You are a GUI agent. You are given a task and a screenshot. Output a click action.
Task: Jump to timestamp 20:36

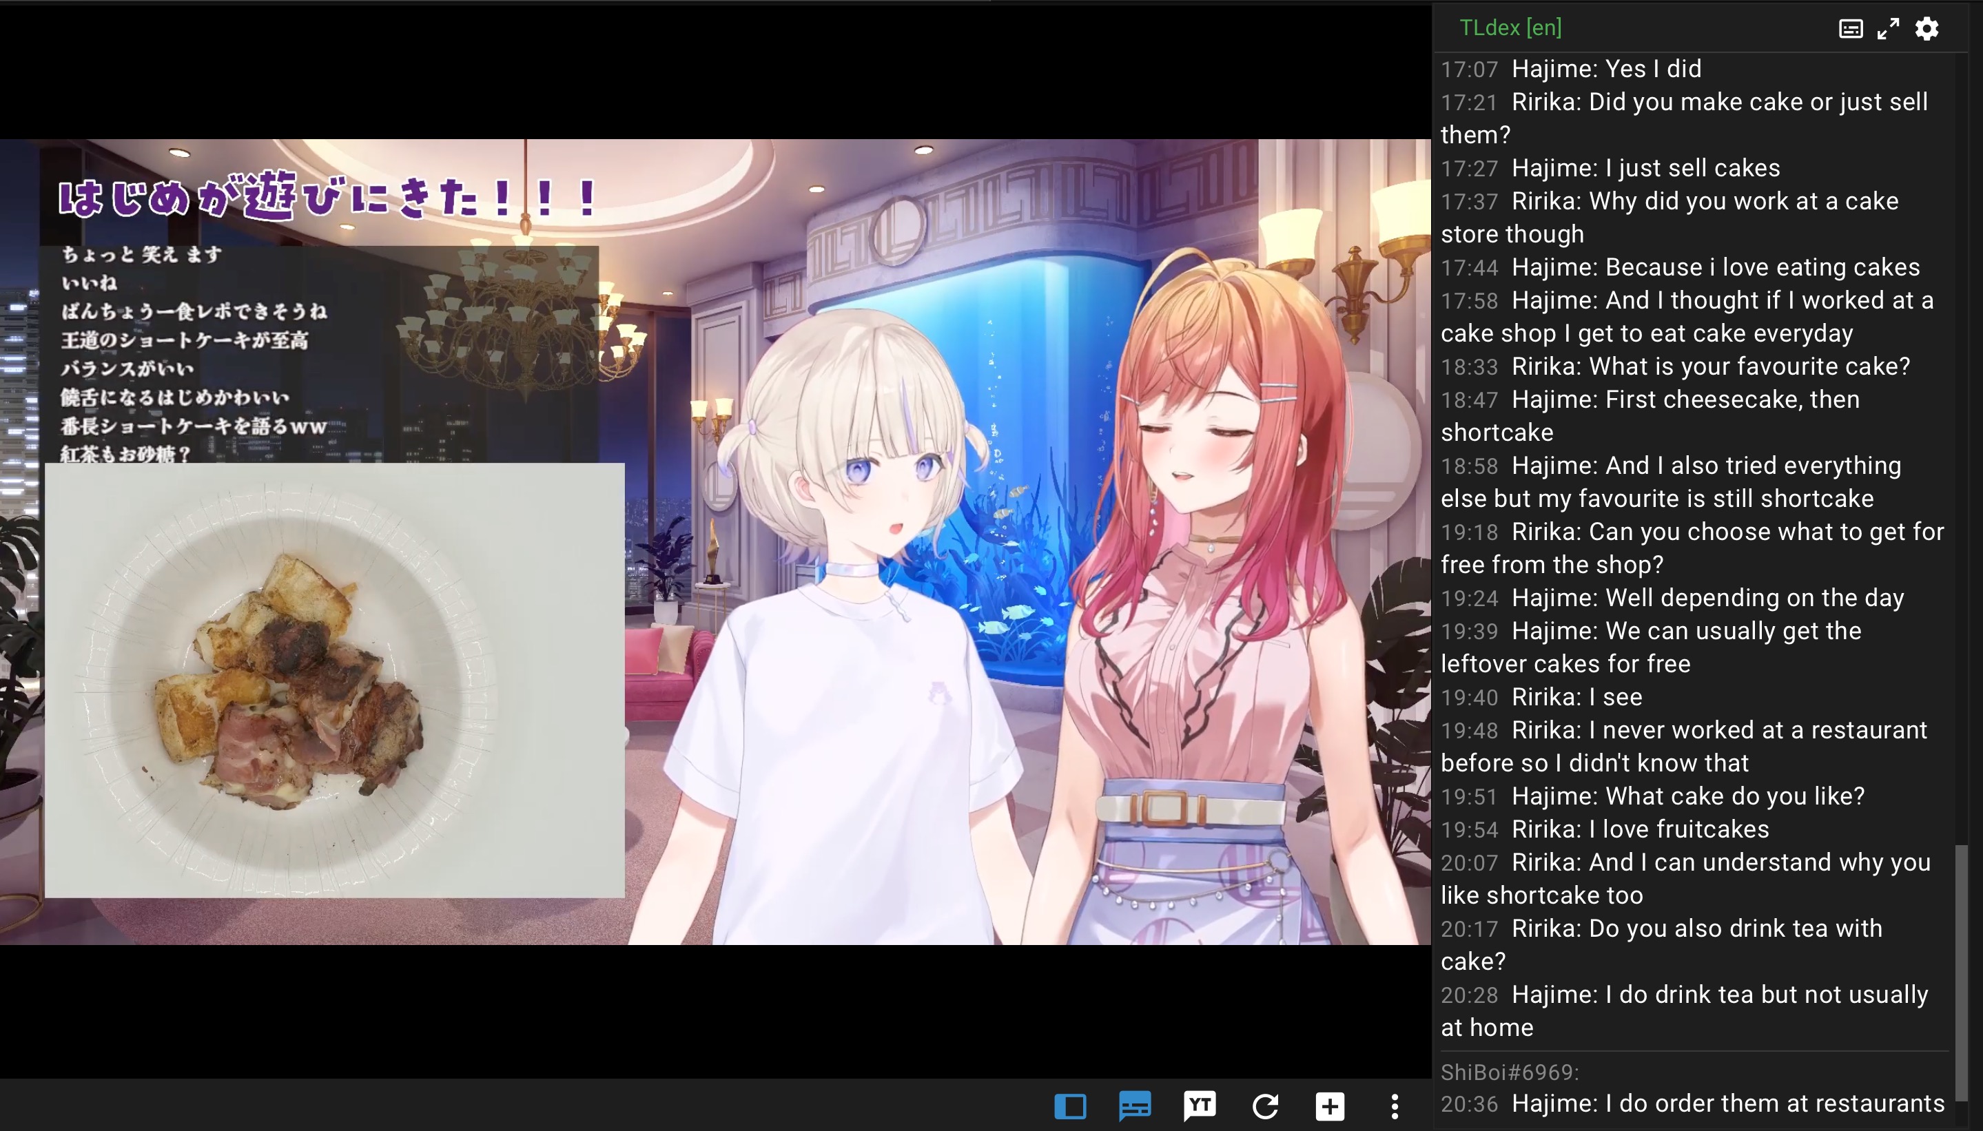click(1468, 1104)
